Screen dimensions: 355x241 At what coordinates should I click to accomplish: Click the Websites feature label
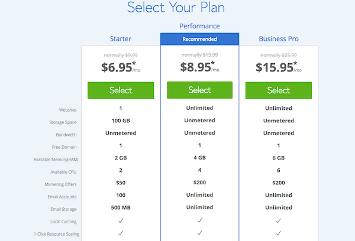66,110
